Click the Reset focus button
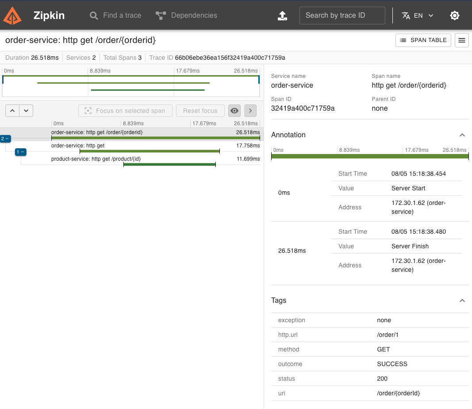 200,111
